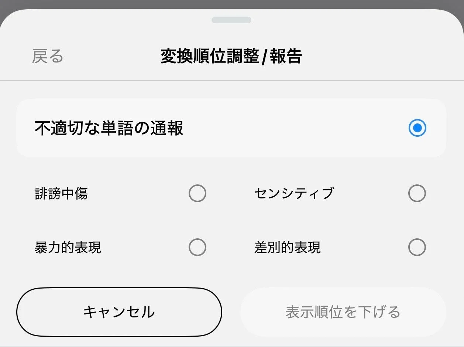Pick the 暴力的表現 radio button

[197, 247]
